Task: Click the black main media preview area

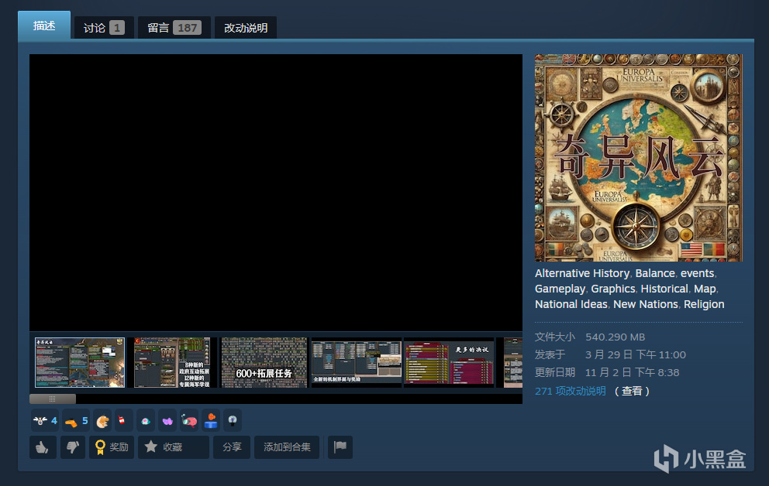Action: [x=276, y=193]
